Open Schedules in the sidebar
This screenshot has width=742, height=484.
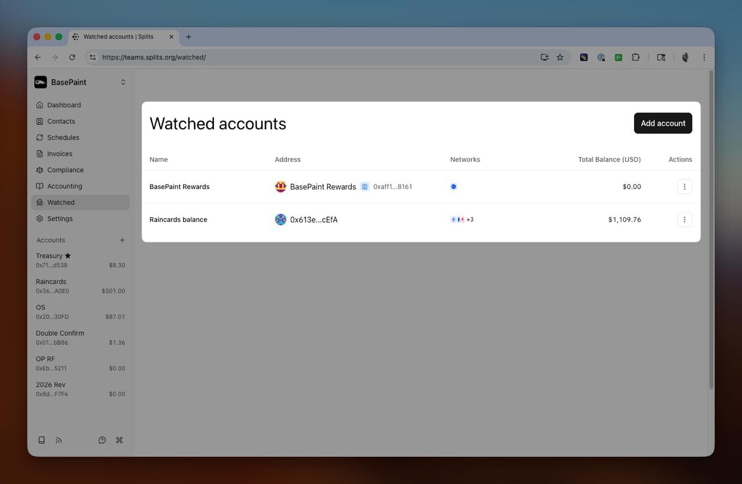63,137
